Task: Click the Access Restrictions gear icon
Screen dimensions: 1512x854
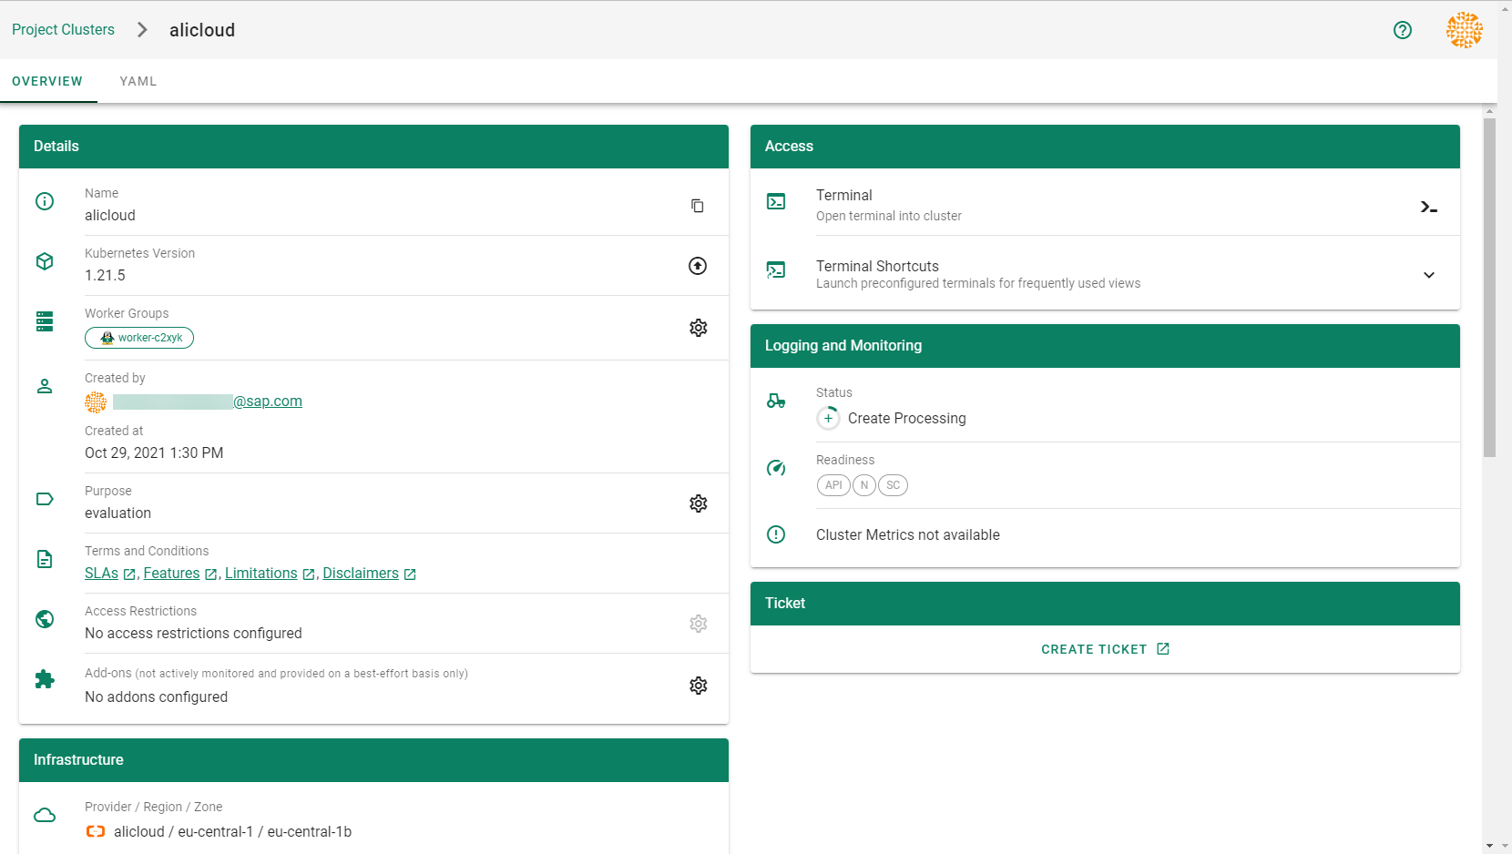Action: point(698,624)
